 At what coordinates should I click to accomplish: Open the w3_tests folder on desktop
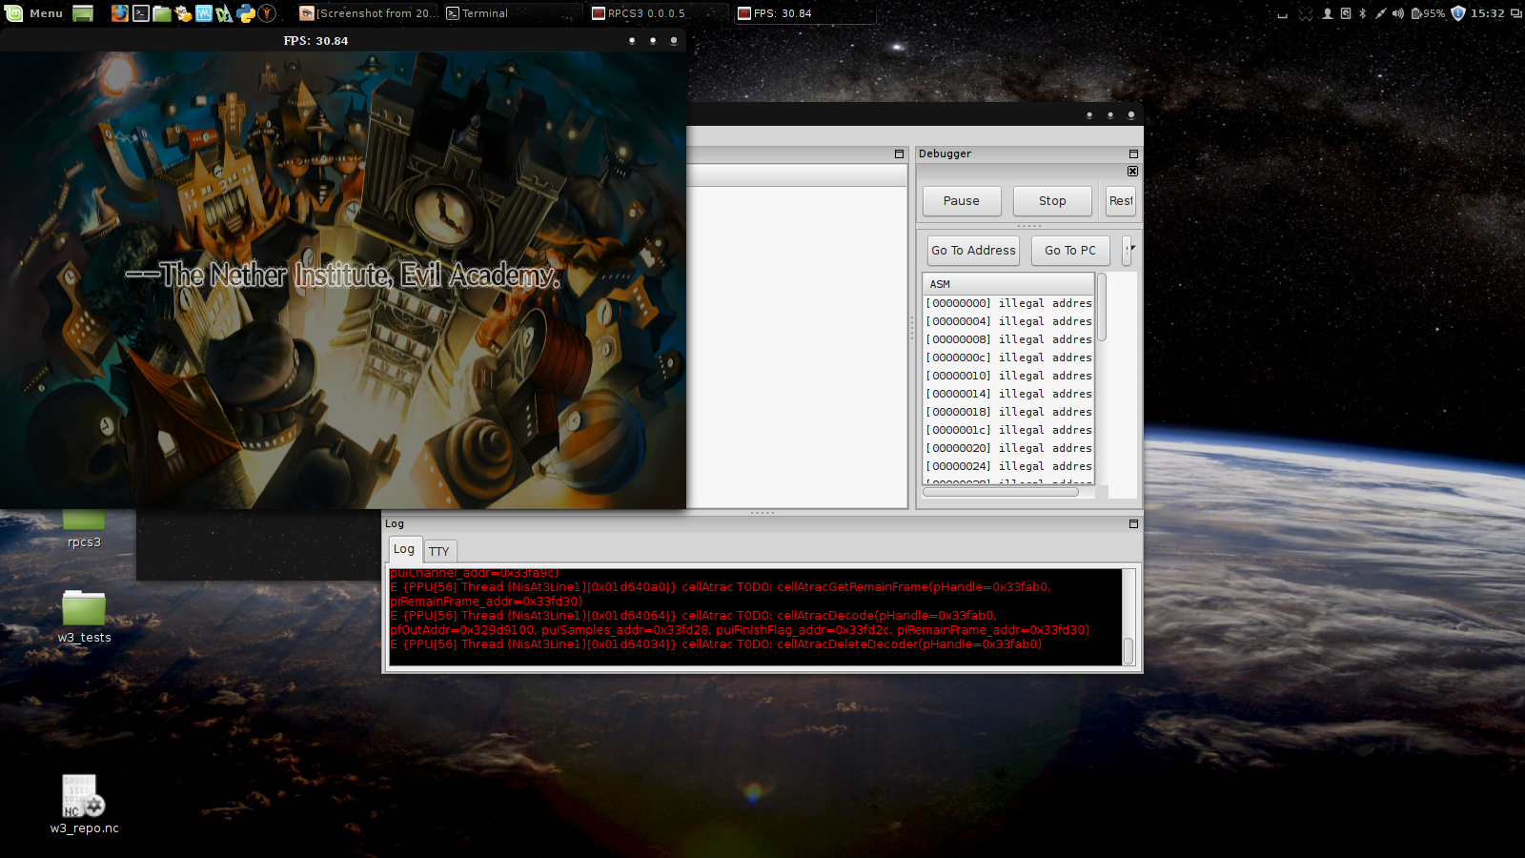tap(83, 609)
